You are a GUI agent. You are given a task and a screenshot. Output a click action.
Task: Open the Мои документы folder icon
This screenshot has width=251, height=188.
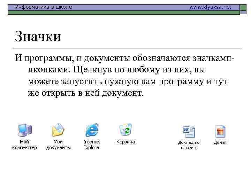58,130
